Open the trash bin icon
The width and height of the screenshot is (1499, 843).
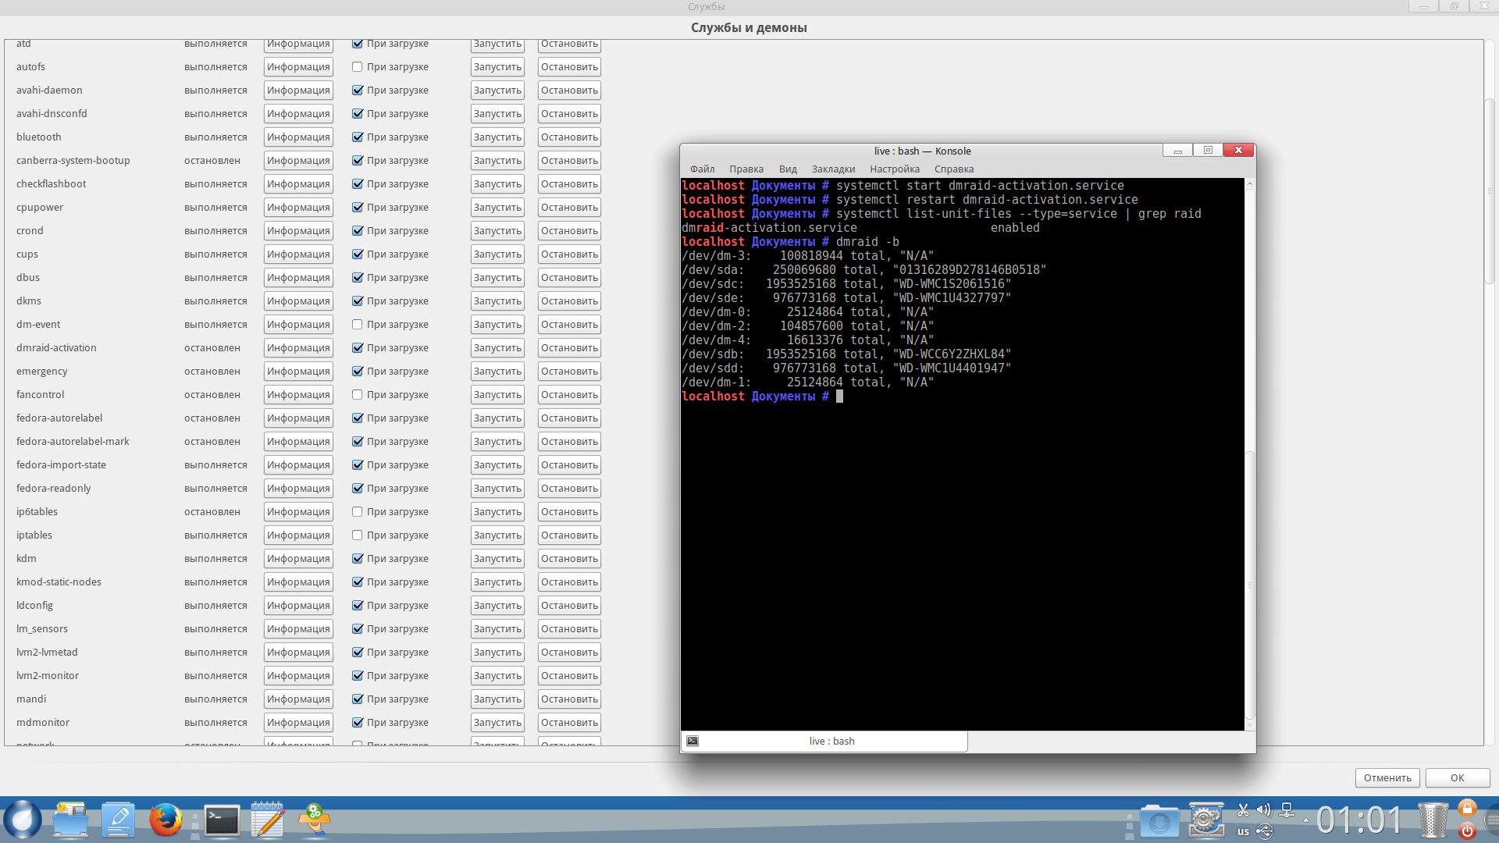coord(1433,820)
